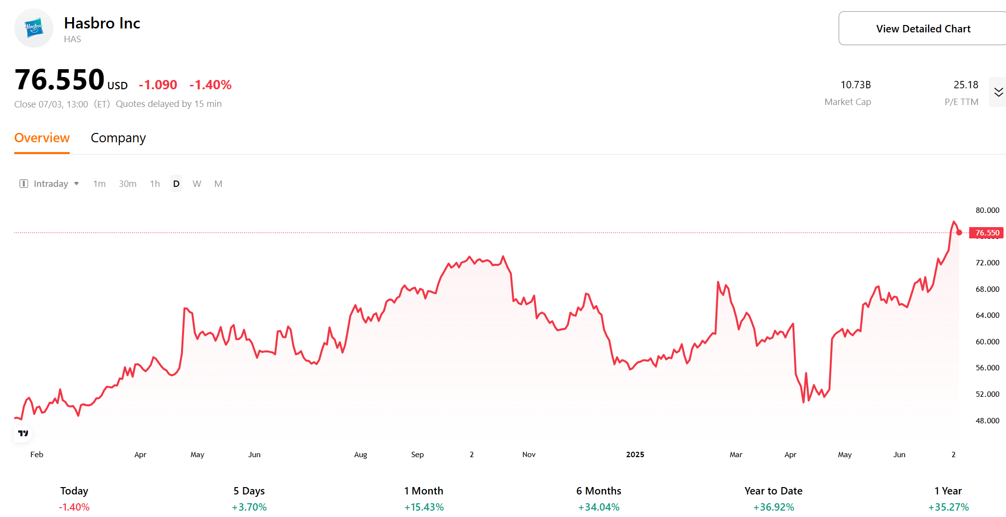Keep Daily timeframe by selecting D

[x=176, y=183]
